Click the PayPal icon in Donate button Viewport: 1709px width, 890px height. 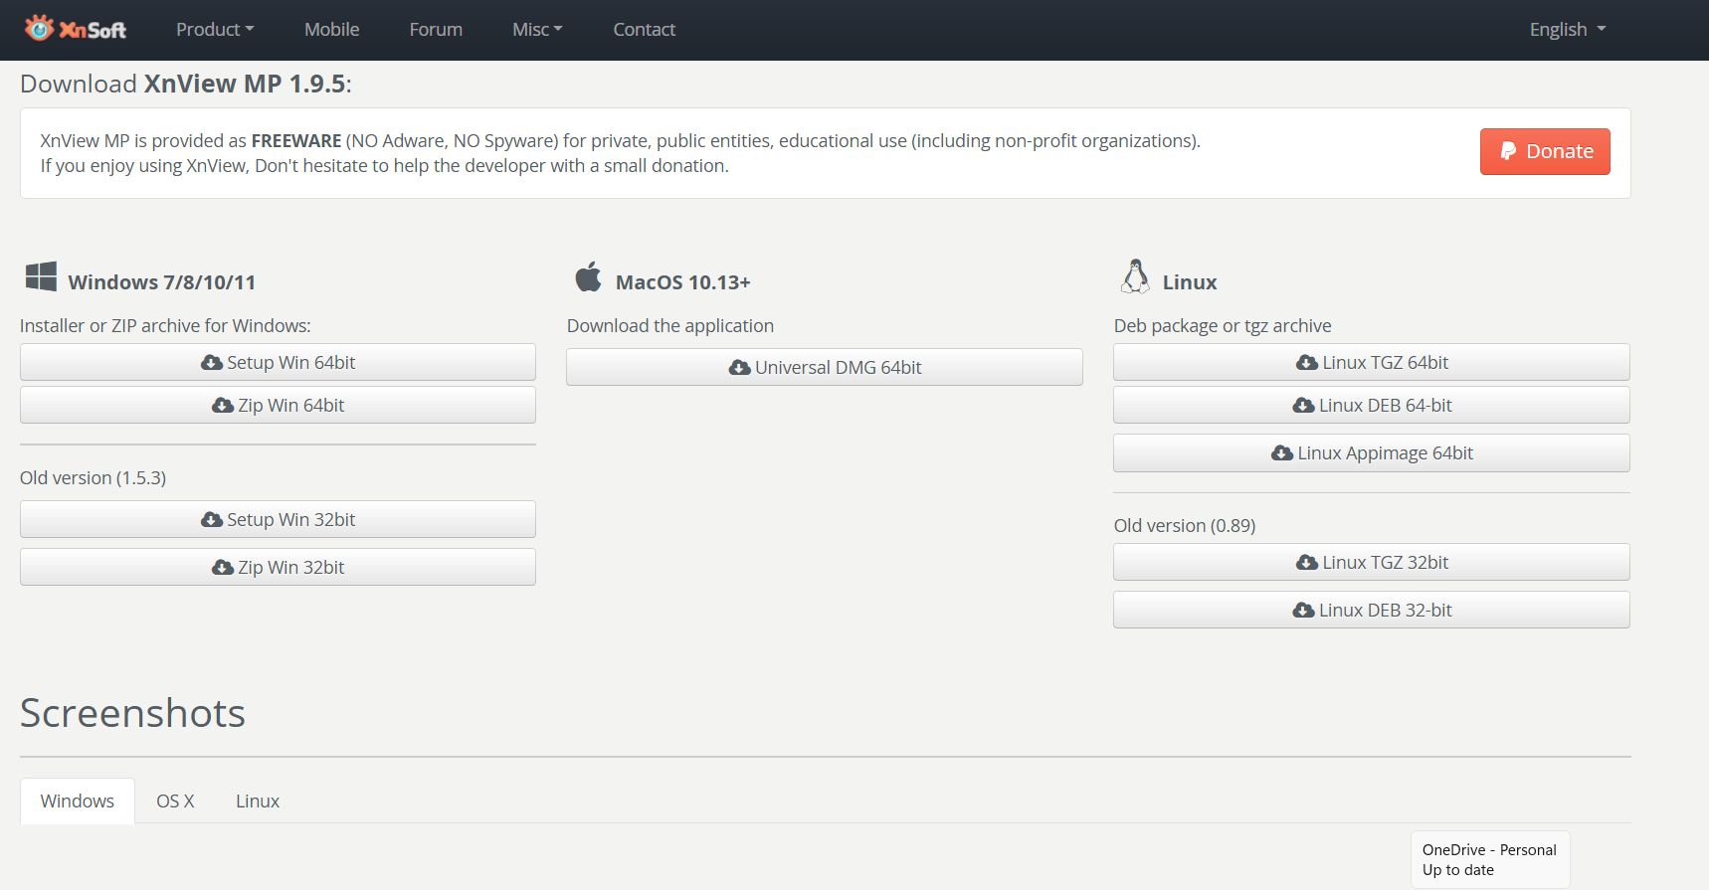(1508, 151)
